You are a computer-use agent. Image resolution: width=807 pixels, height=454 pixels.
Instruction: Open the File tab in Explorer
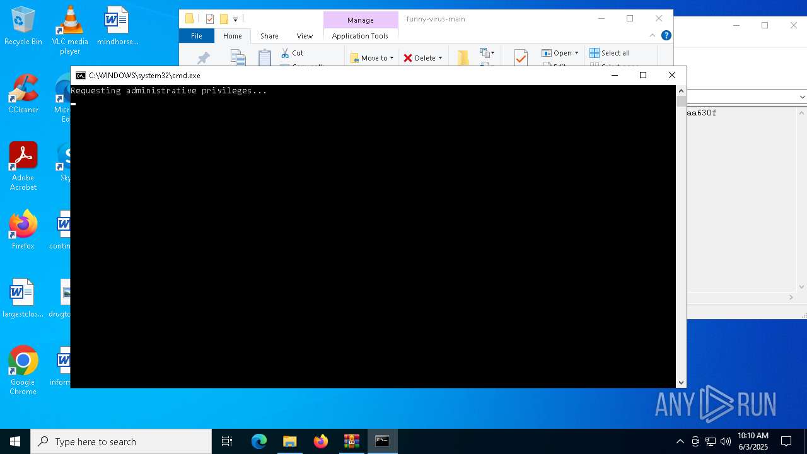(x=197, y=36)
